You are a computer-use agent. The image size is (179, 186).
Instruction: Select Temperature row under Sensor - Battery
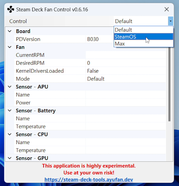pos(90,126)
